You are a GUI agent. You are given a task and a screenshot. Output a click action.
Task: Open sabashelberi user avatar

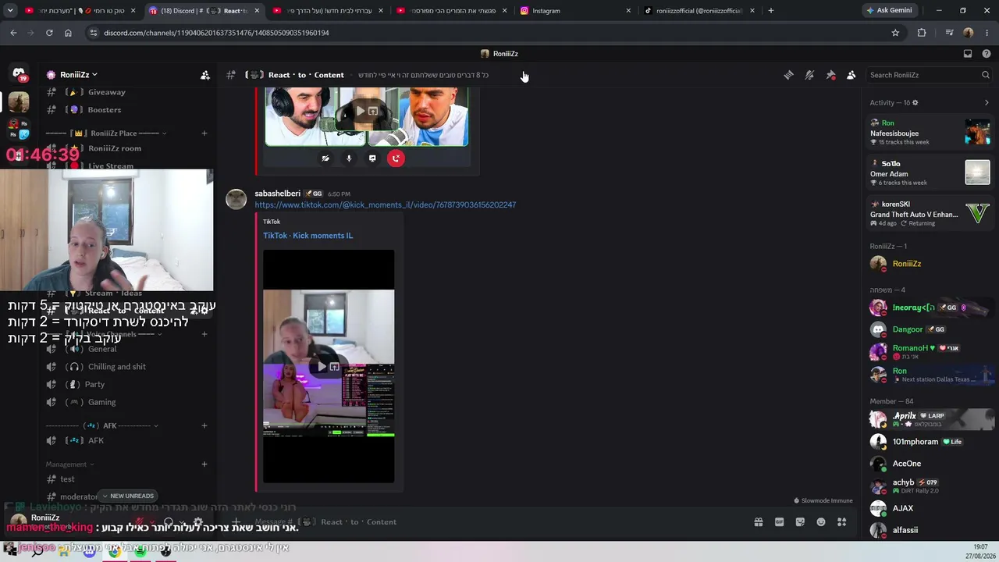point(236,199)
